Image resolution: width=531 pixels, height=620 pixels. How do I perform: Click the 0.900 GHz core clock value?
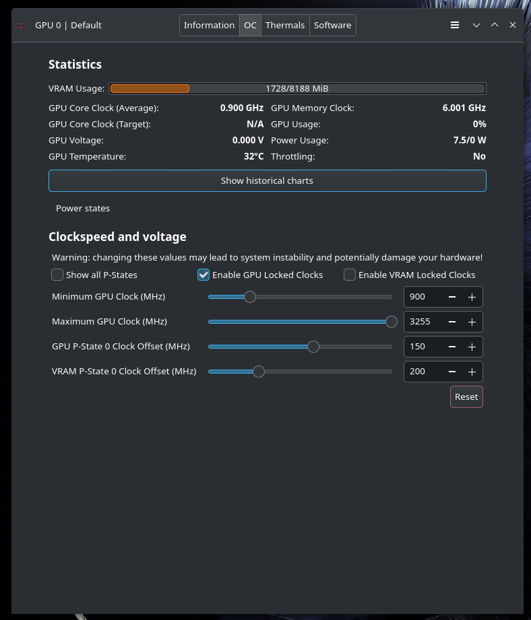point(242,108)
